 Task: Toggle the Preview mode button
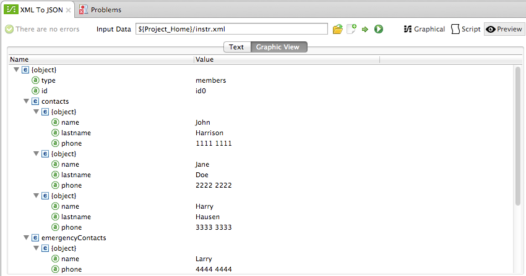(x=504, y=29)
